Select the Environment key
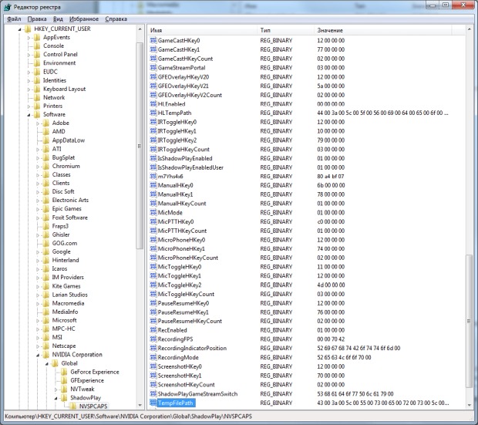The width and height of the screenshot is (478, 425). click(59, 62)
